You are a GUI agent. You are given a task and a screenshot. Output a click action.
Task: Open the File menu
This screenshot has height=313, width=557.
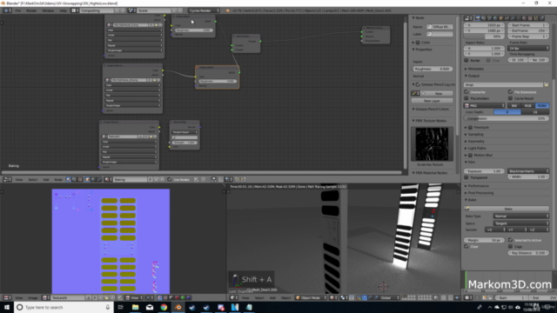[x=17, y=10]
